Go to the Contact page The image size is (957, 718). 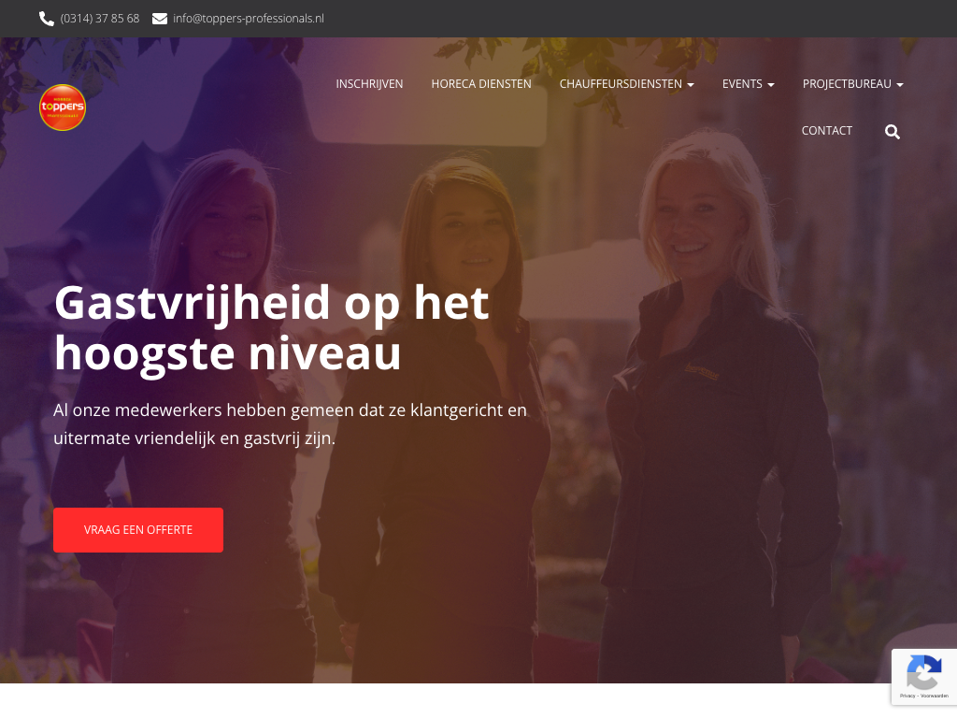click(x=826, y=131)
